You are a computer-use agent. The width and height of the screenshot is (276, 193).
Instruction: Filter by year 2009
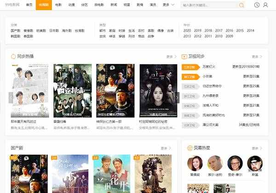point(230,36)
